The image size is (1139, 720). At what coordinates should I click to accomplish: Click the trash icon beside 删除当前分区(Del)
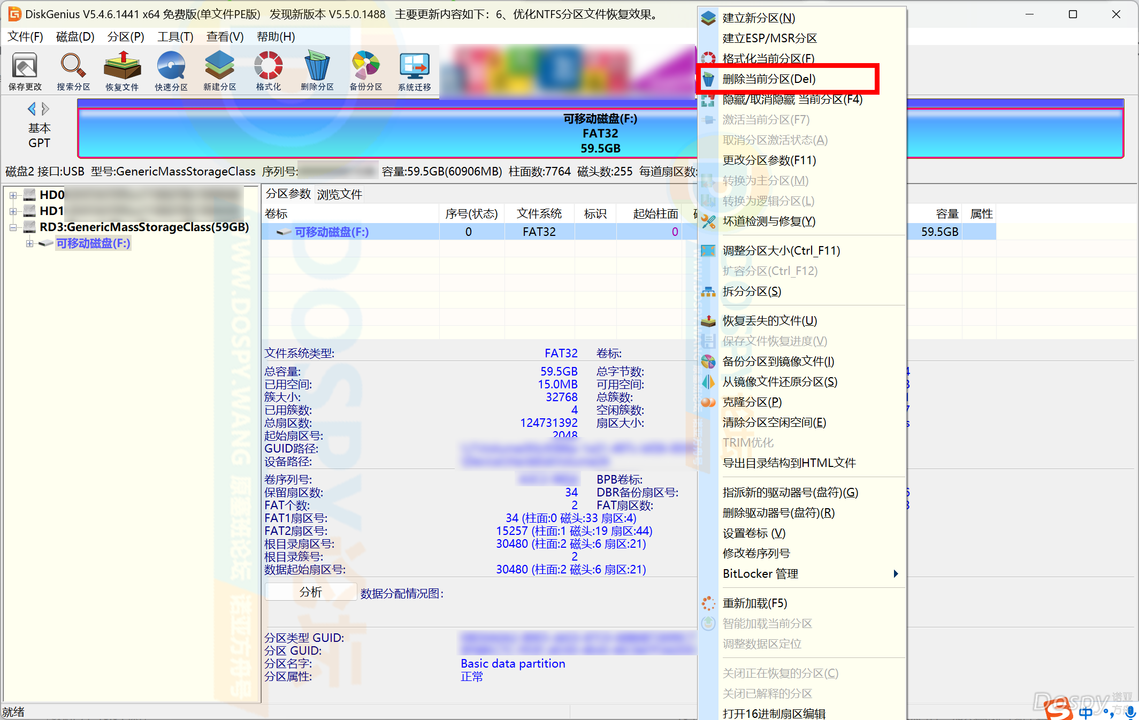tap(708, 79)
